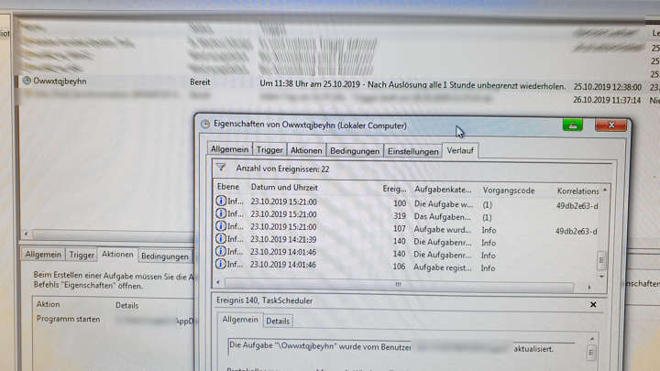Switch to the Trigger tab in the dialog
This screenshot has height=371, width=660.
(269, 149)
